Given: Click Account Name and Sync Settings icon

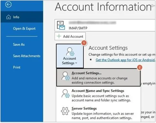Looking at the screenshot, I should 65,94.
